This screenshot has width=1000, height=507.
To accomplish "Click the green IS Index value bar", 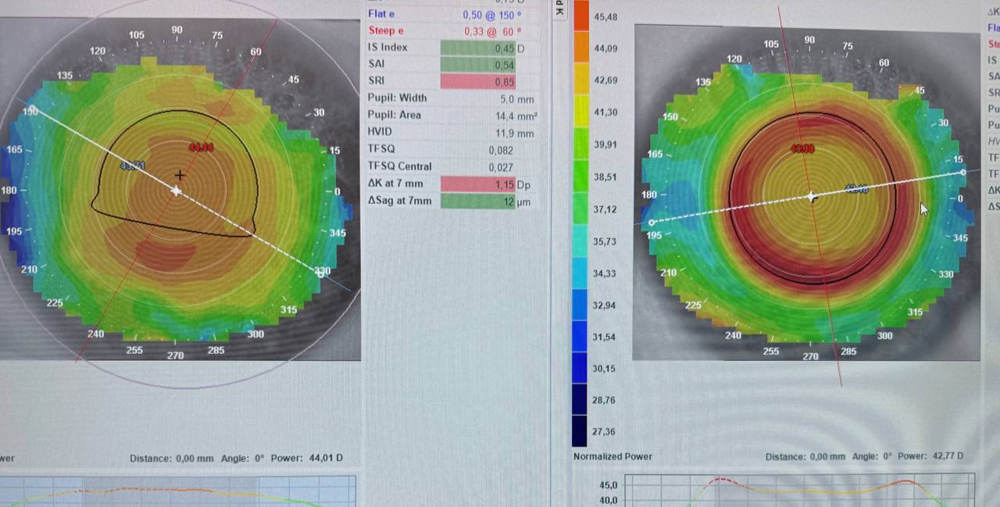I will point(479,48).
